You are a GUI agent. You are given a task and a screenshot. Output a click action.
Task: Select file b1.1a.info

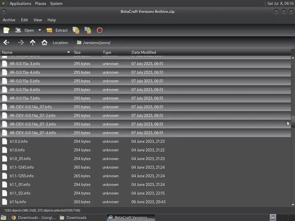coord(145,202)
